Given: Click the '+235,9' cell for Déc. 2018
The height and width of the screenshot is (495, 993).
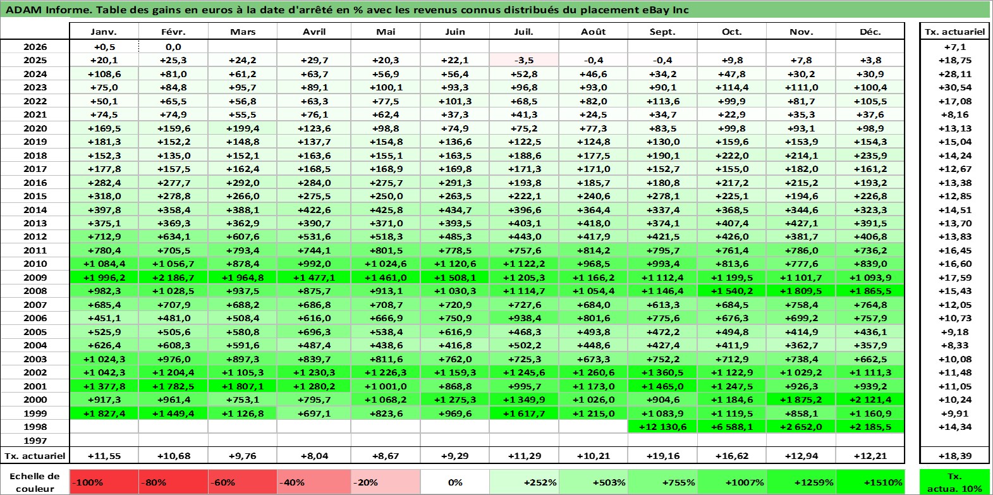Looking at the screenshot, I should (x=870, y=156).
